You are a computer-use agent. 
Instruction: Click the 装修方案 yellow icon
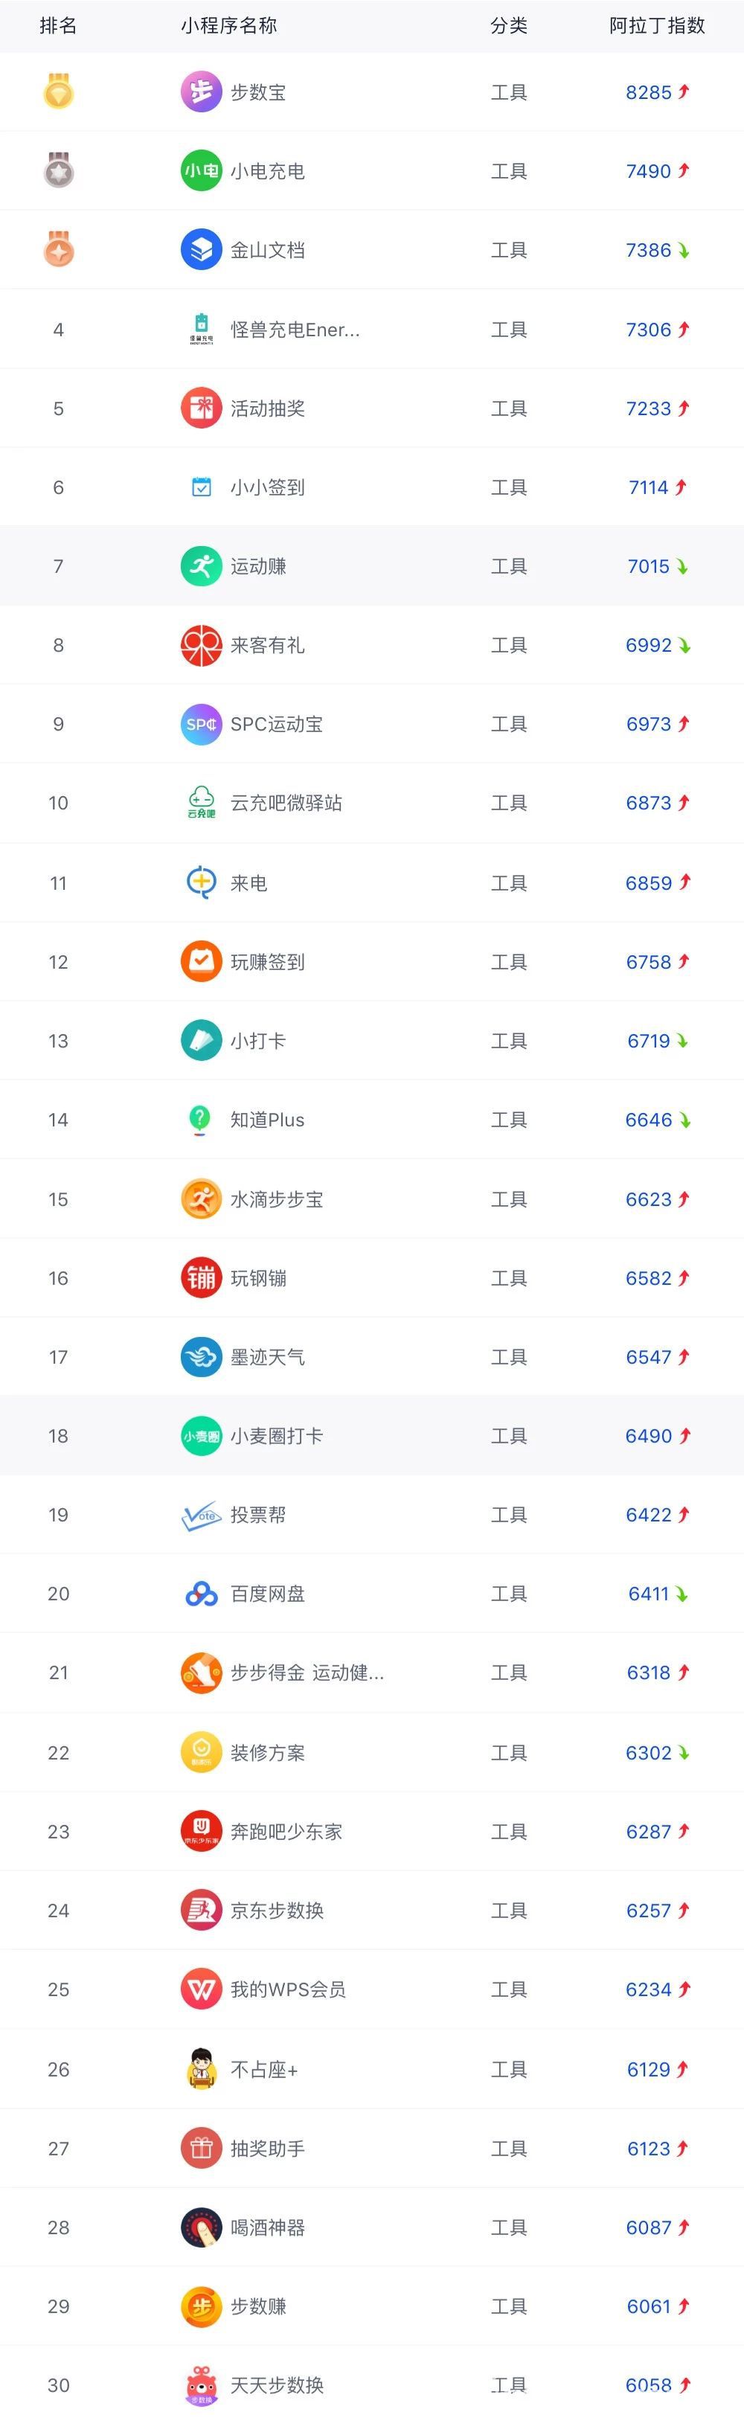[x=201, y=1753]
